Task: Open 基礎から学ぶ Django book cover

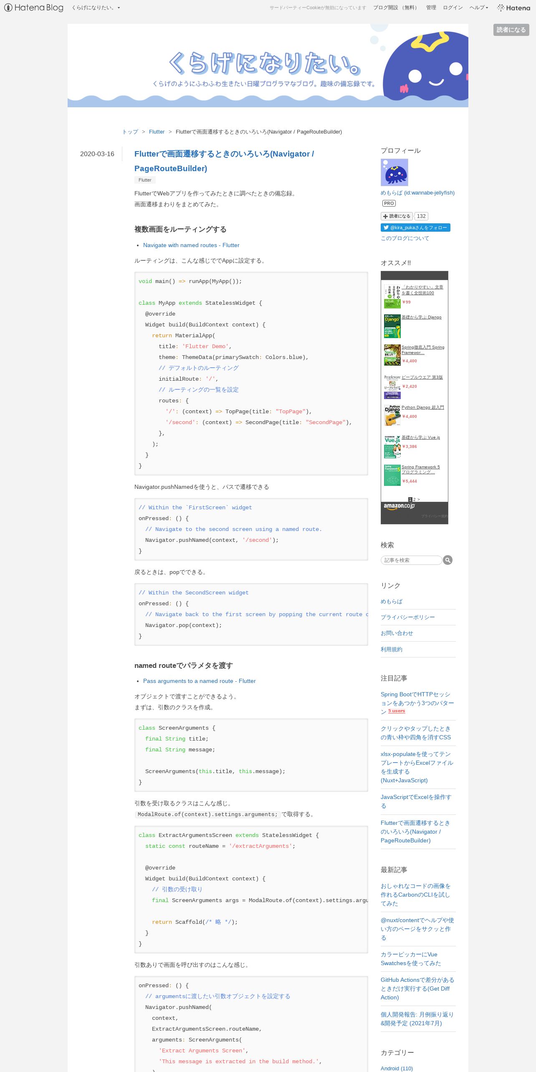Action: click(x=392, y=326)
